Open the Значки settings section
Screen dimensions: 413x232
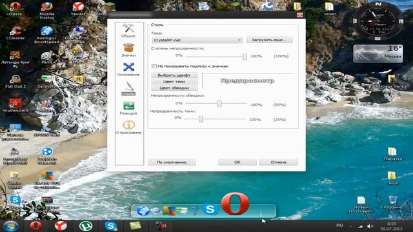click(128, 50)
